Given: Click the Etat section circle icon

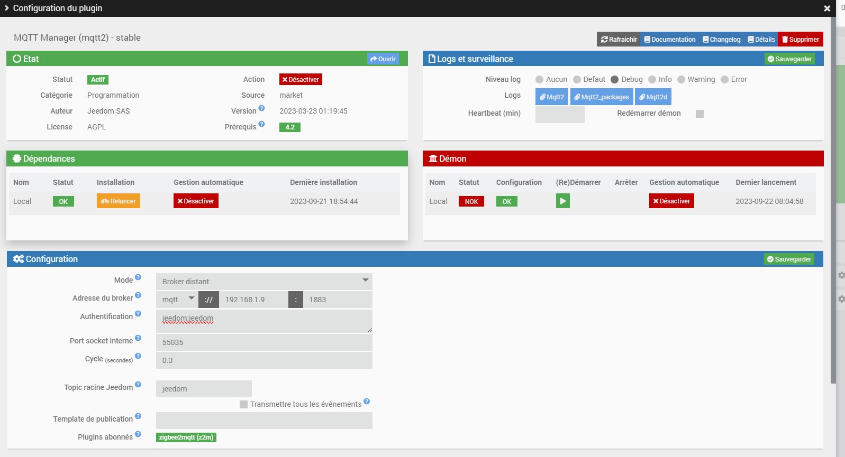Looking at the screenshot, I should tap(17, 59).
